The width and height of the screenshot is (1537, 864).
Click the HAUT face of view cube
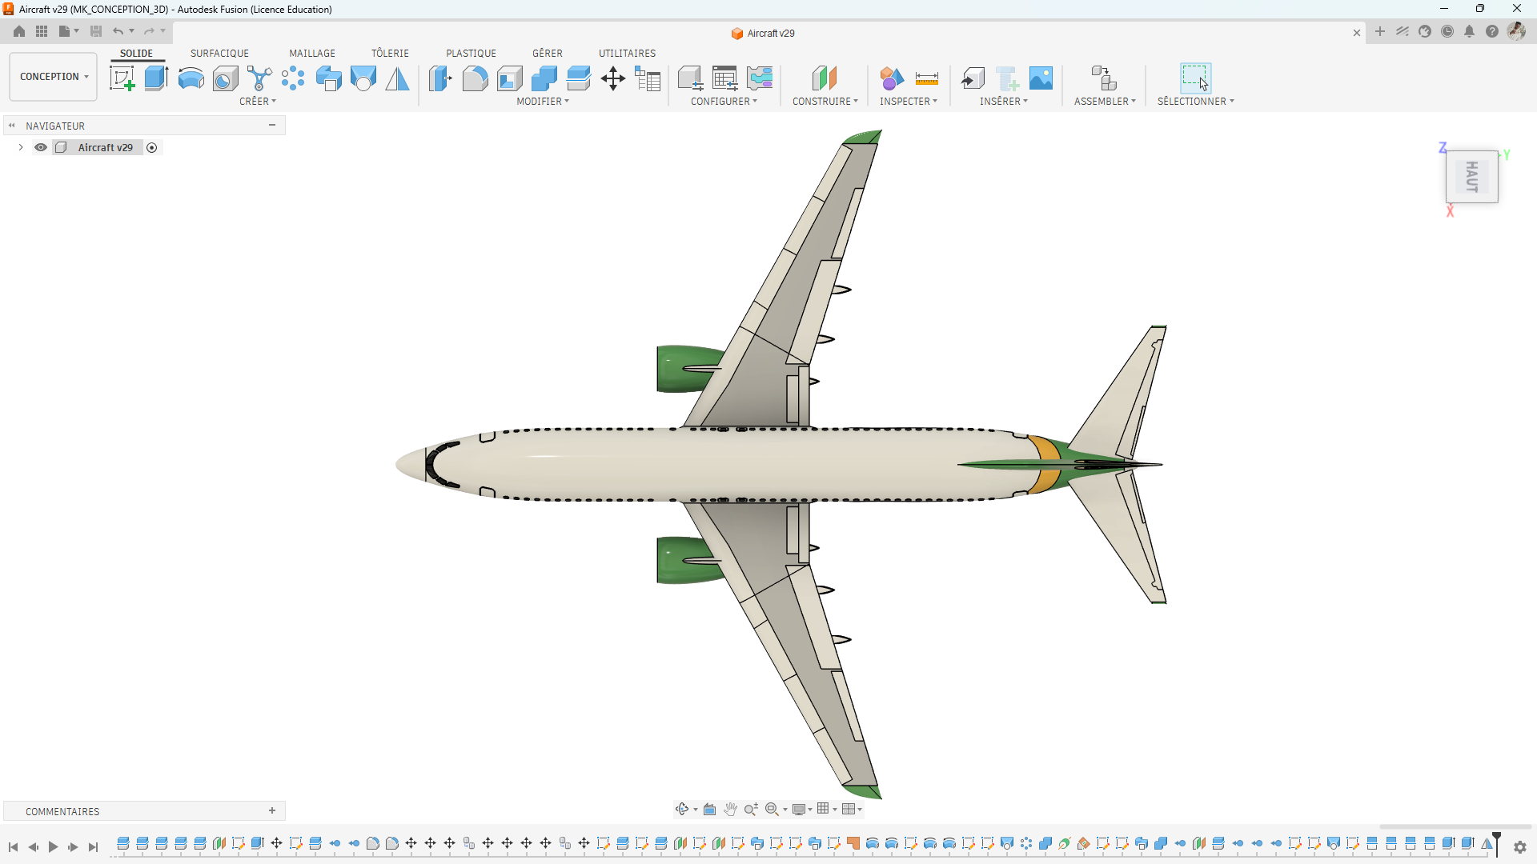click(x=1471, y=177)
